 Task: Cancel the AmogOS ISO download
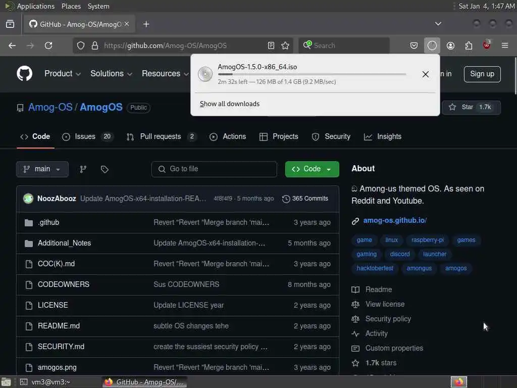425,74
